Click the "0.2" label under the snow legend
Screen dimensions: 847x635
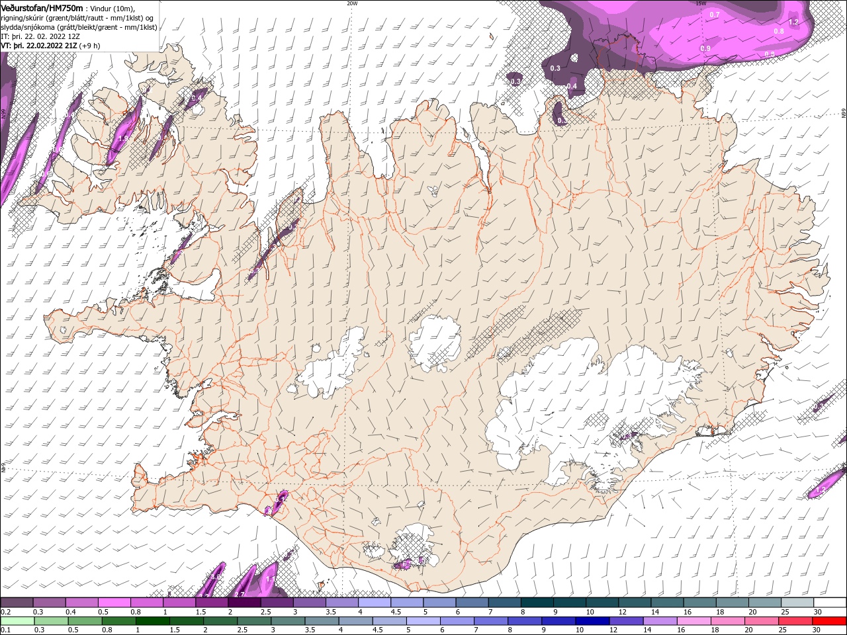pos(5,612)
